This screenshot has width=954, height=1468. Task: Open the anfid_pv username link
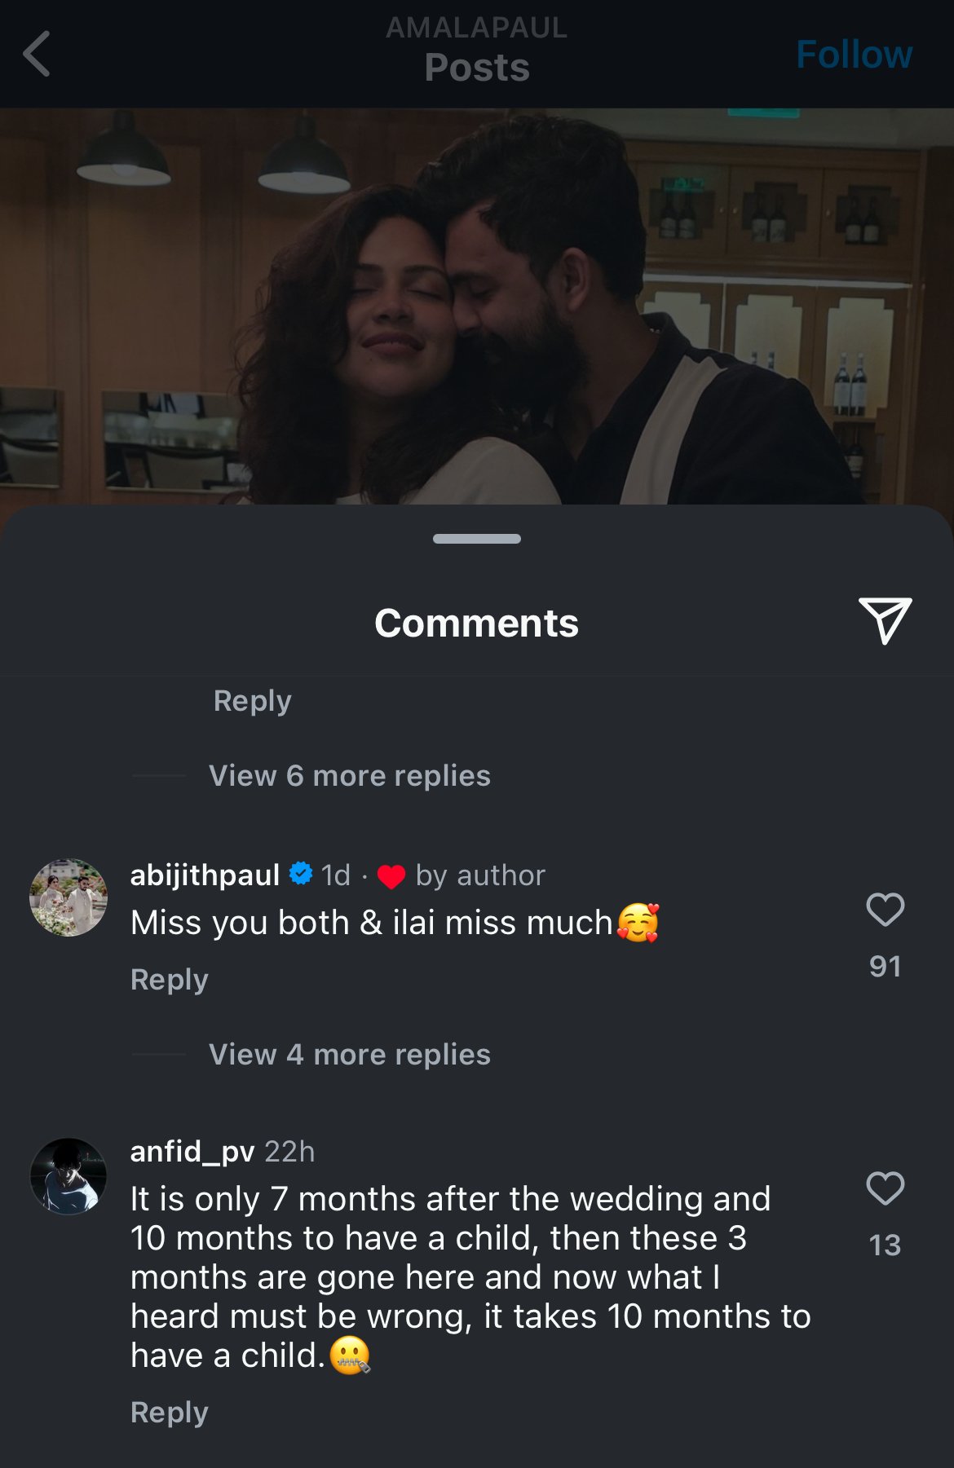(192, 1152)
